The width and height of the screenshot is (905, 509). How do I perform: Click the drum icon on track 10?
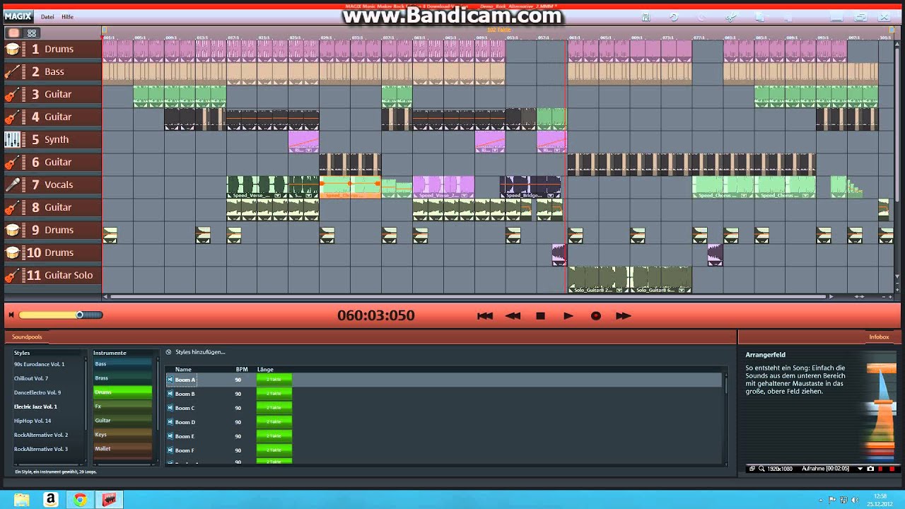pyautogui.click(x=13, y=252)
